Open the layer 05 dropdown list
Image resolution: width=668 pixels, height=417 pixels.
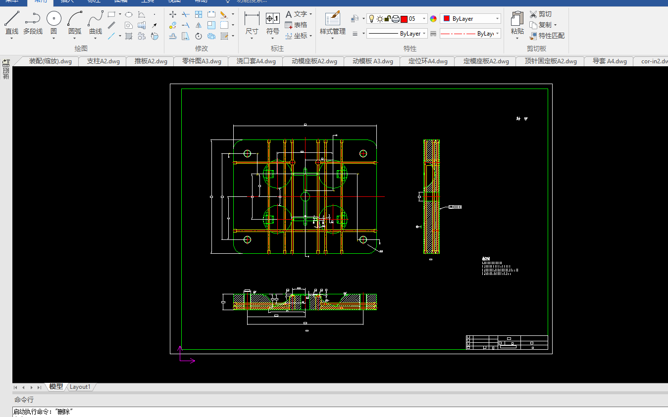(x=424, y=19)
